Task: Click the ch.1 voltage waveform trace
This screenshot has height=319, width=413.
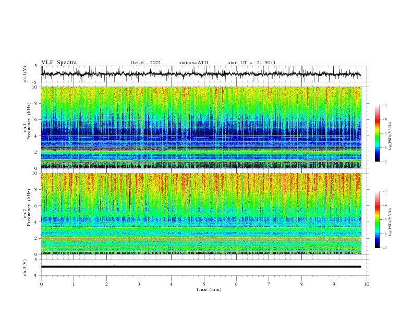Action: click(x=201, y=74)
